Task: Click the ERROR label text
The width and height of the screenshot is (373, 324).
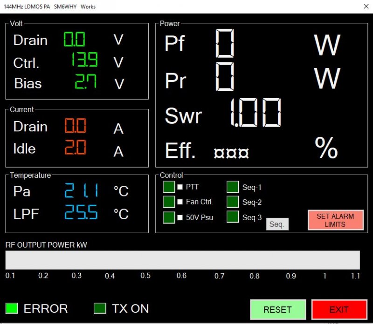Action: point(46,309)
